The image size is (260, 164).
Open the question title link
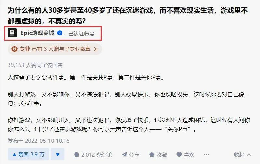point(128,16)
